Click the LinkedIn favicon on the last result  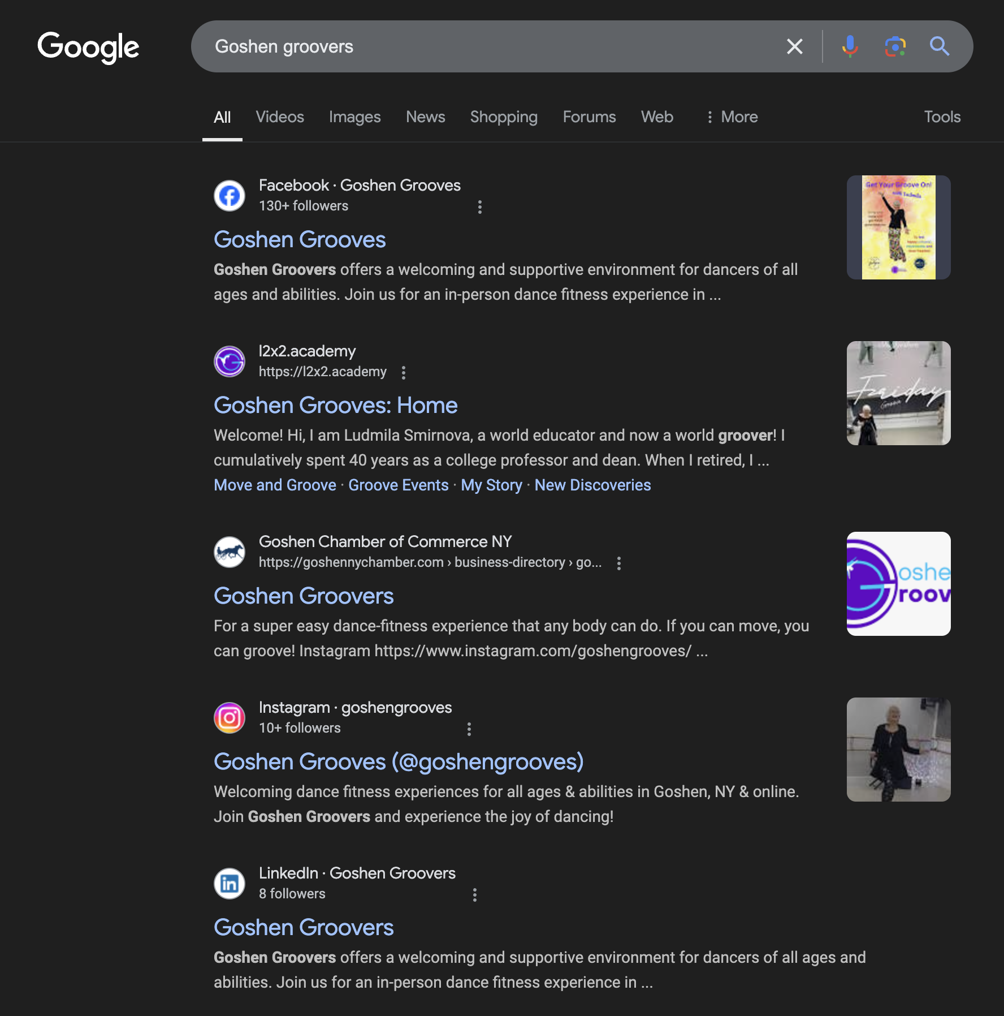(x=230, y=883)
